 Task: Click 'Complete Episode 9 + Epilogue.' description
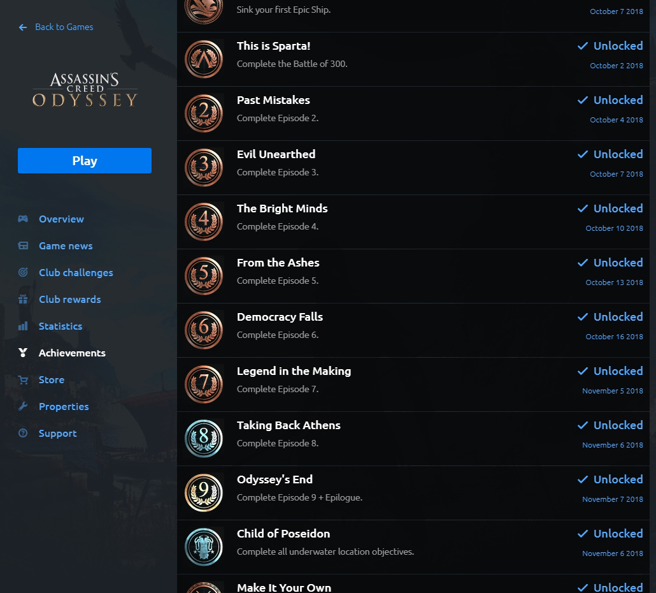pyautogui.click(x=299, y=497)
